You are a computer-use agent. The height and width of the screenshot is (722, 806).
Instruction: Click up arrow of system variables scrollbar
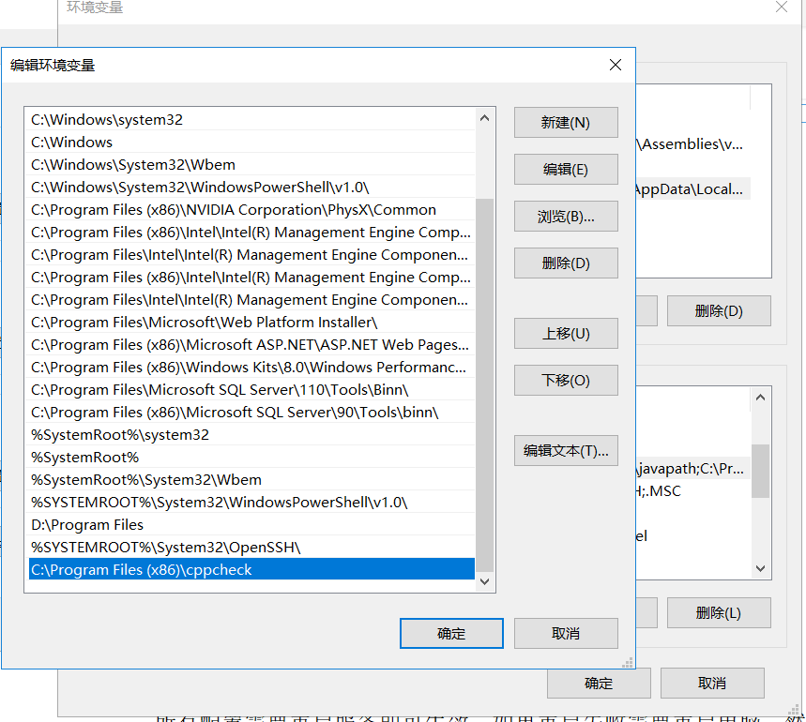coord(761,398)
